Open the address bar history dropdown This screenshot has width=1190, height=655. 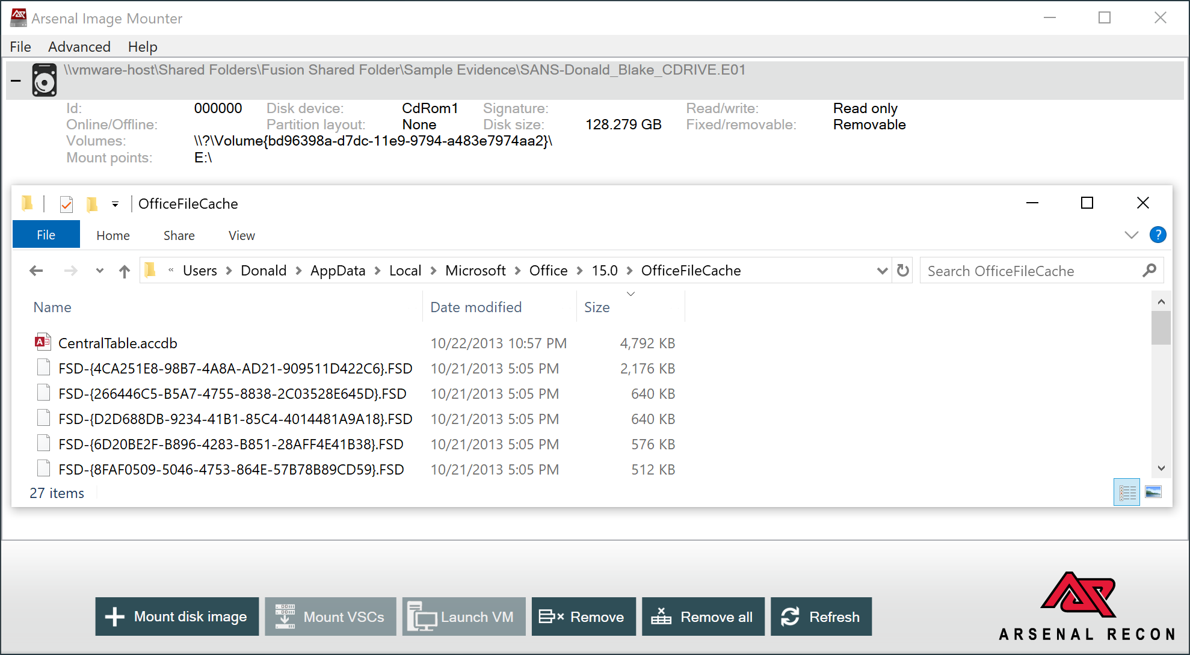click(x=882, y=271)
